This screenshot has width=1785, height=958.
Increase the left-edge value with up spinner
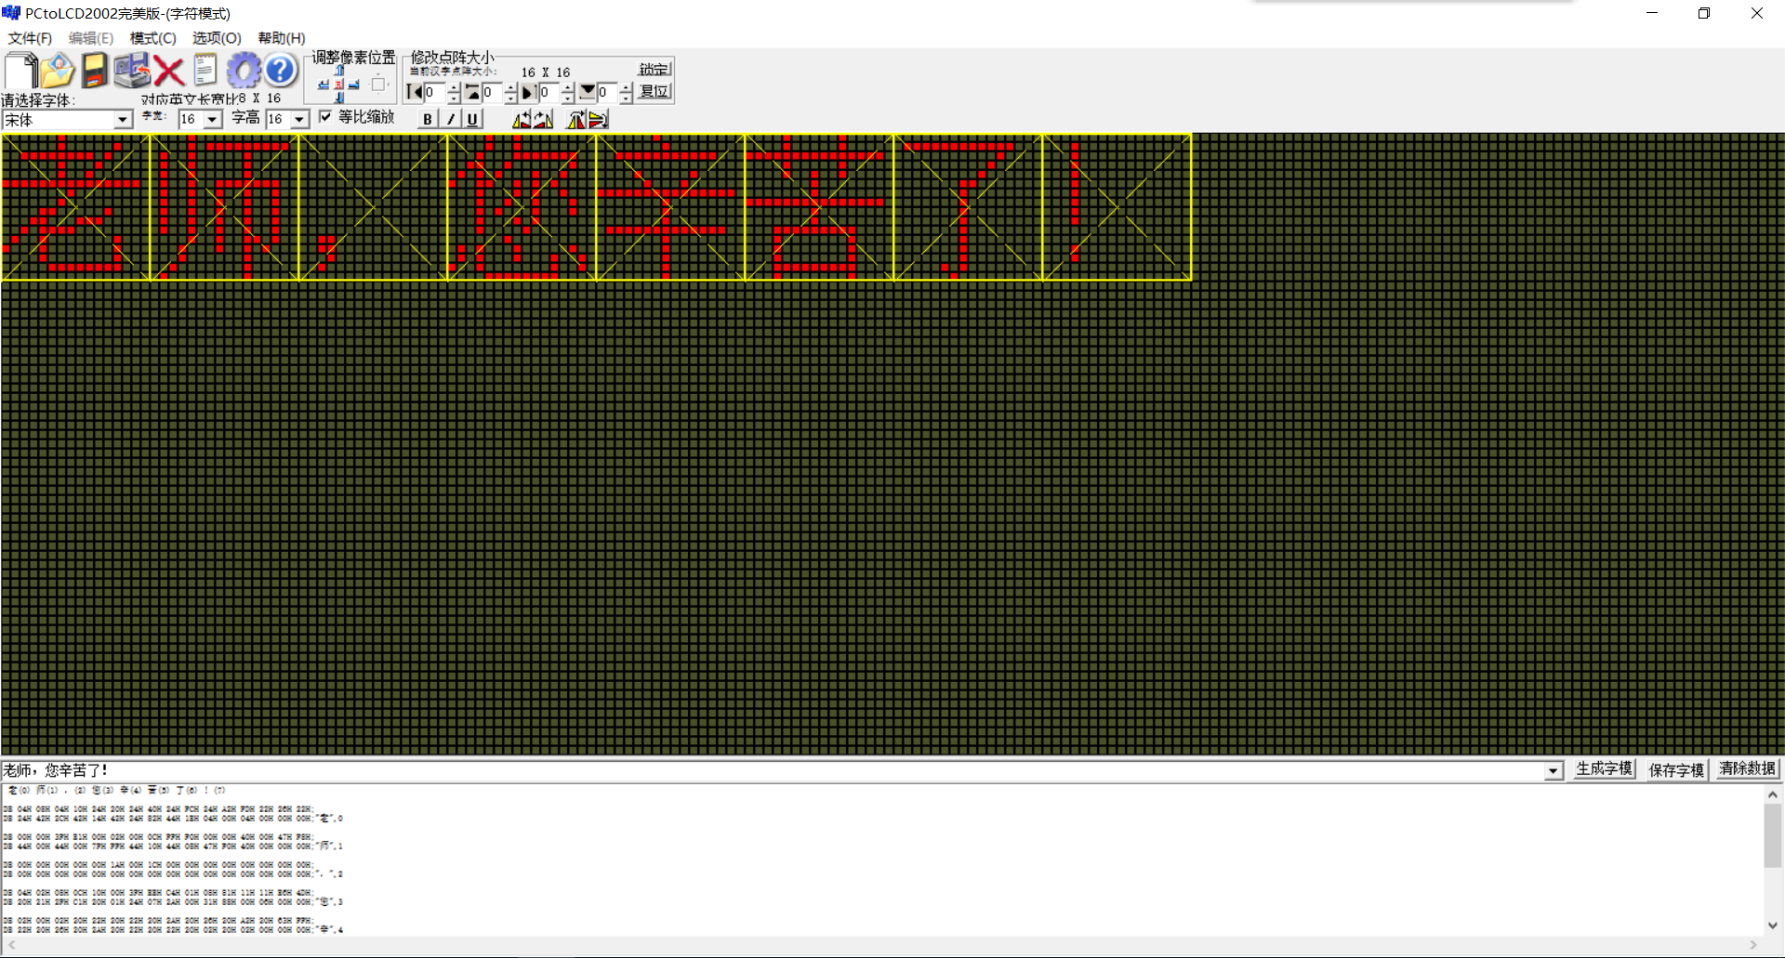pos(454,87)
